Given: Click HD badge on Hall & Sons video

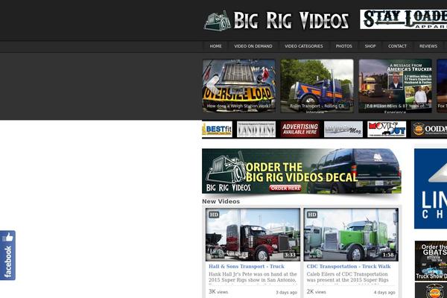Looking at the screenshot, I should (x=214, y=215).
